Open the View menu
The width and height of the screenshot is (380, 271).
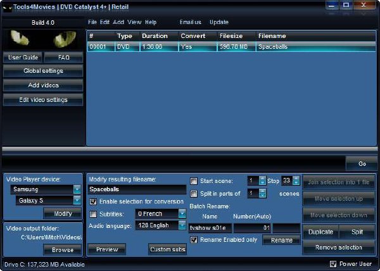click(x=134, y=22)
